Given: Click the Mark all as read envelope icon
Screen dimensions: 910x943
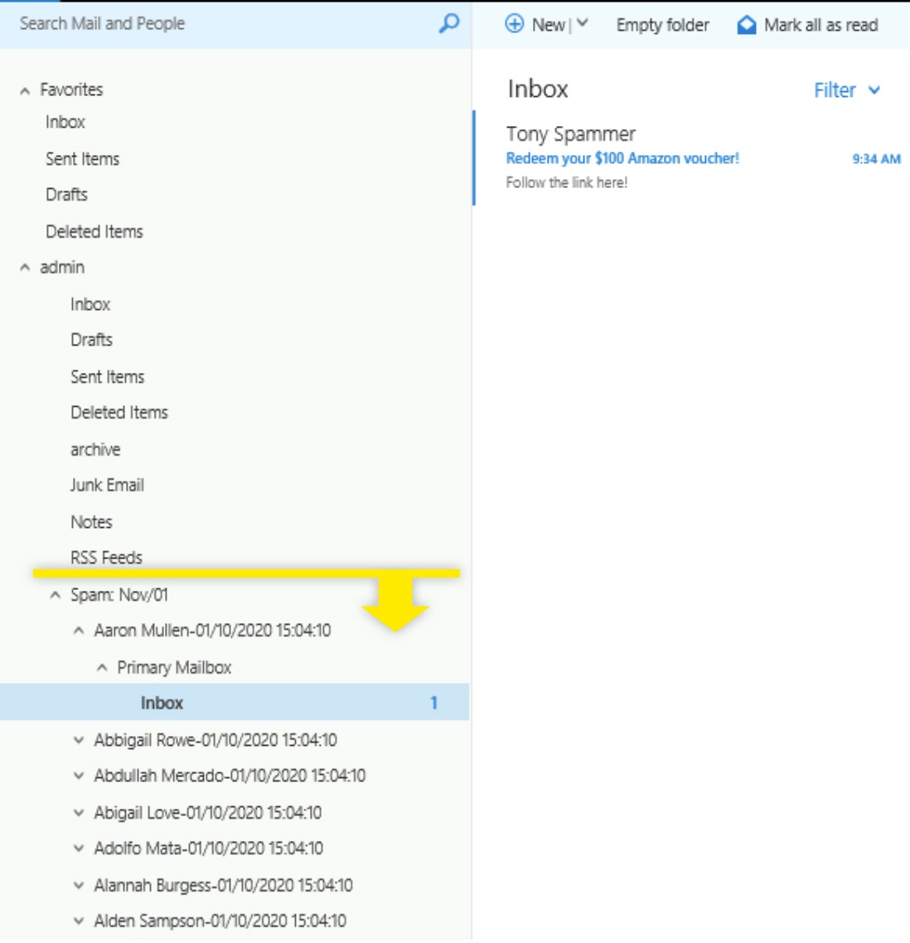Looking at the screenshot, I should coord(747,25).
